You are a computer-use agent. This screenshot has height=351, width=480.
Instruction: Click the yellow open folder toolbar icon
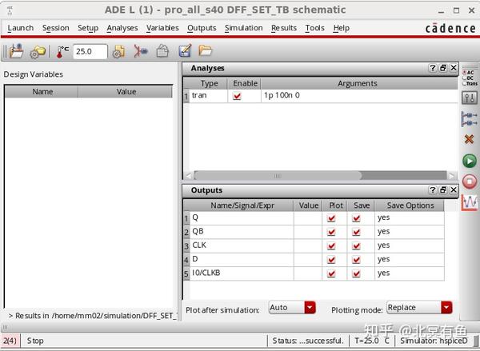205,50
